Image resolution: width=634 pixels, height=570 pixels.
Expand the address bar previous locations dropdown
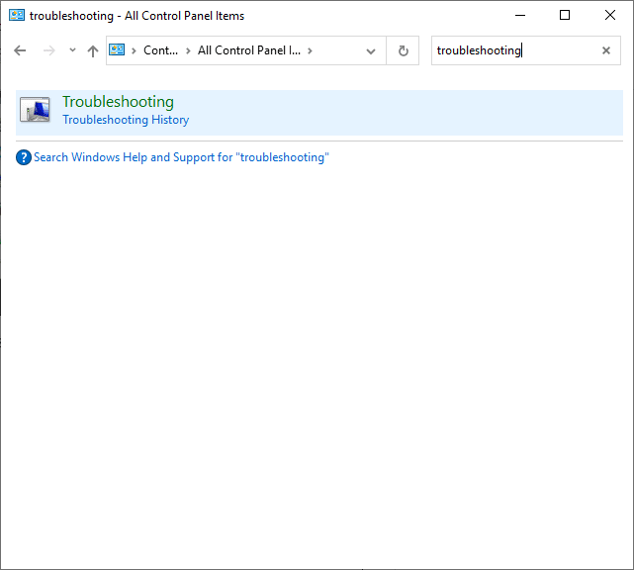point(371,50)
